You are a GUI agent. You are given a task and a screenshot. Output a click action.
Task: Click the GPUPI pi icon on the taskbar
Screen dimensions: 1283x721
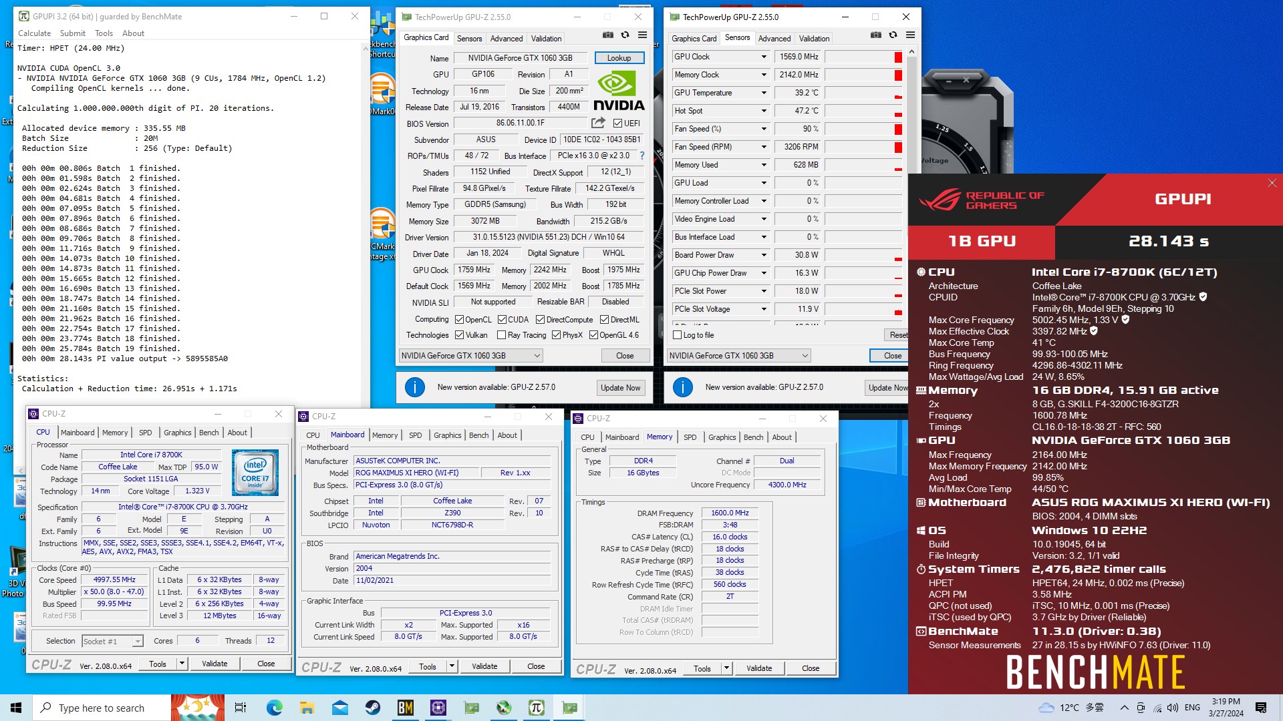click(536, 708)
